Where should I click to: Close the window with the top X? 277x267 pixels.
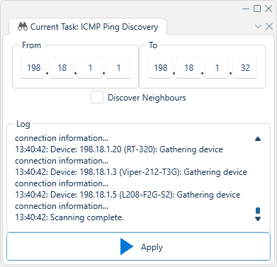pyautogui.click(x=268, y=8)
